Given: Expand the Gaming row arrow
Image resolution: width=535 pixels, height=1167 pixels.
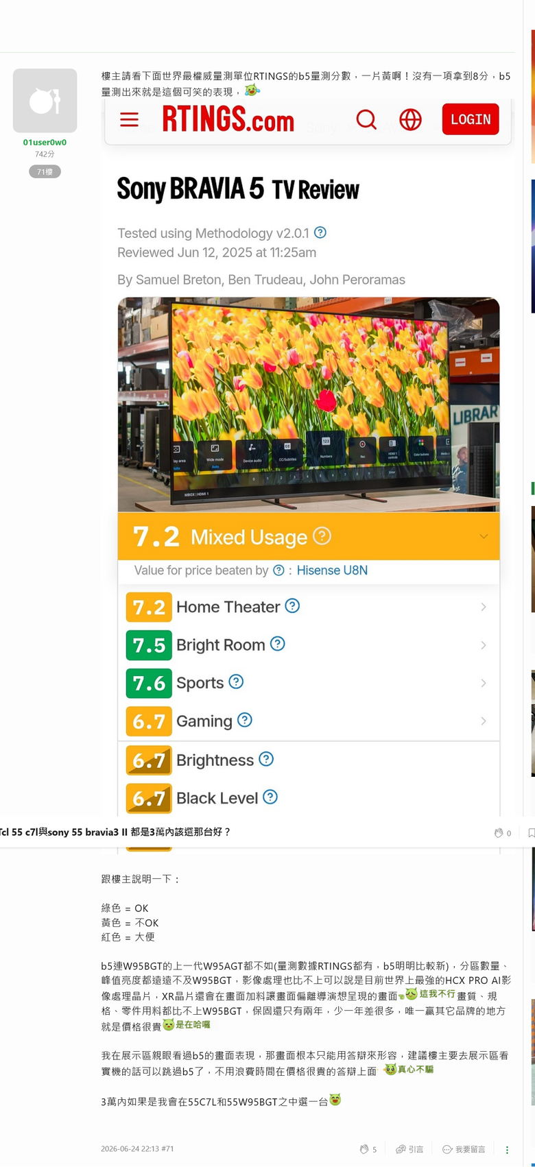Looking at the screenshot, I should (484, 721).
